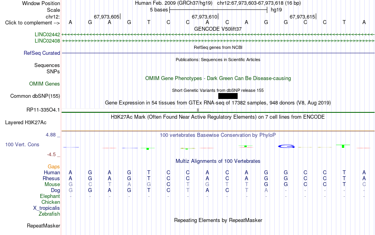Open the 100 Vert. Cons track label

[22, 144]
